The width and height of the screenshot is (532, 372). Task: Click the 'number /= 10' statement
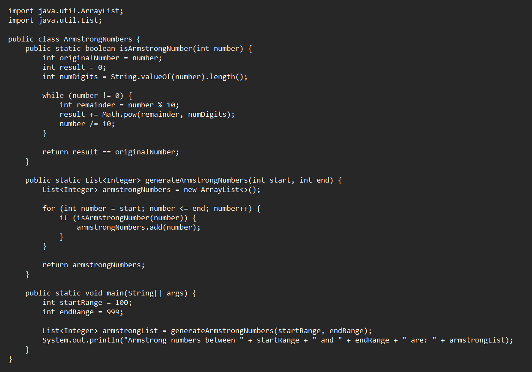pyautogui.click(x=87, y=124)
